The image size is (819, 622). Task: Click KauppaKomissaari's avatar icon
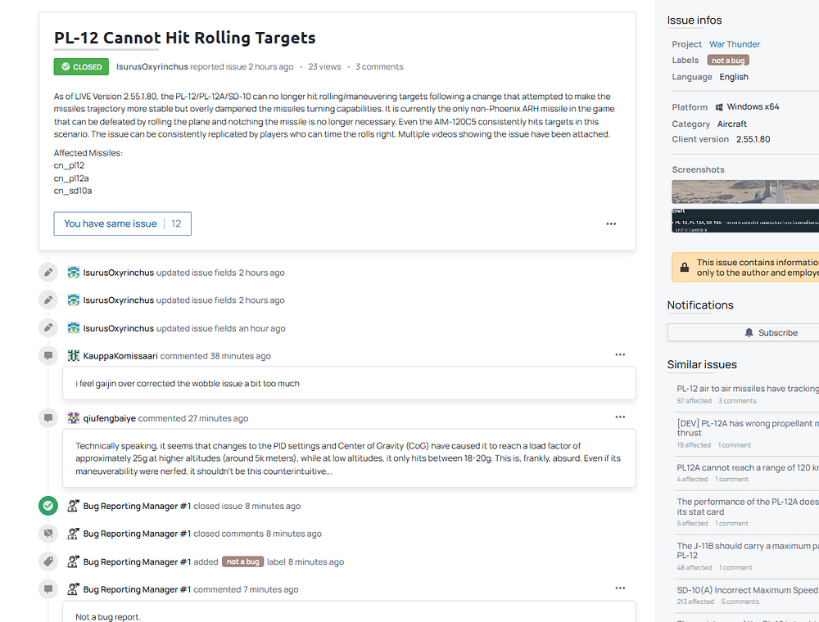click(74, 356)
